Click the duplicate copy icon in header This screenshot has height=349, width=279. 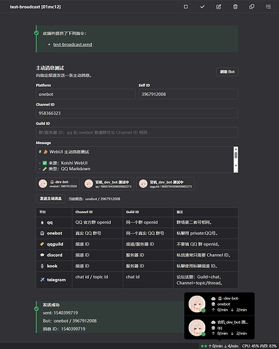click(252, 7)
